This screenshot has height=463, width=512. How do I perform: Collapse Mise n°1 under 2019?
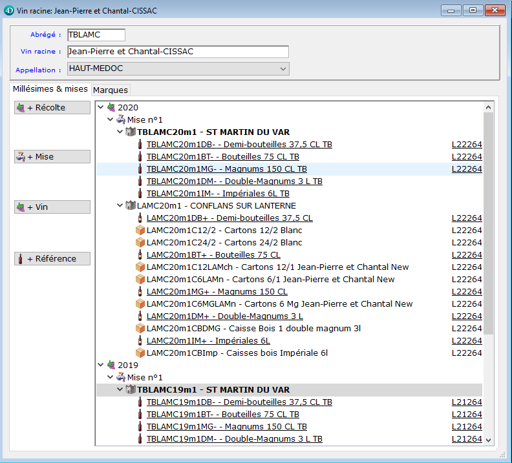pos(111,378)
